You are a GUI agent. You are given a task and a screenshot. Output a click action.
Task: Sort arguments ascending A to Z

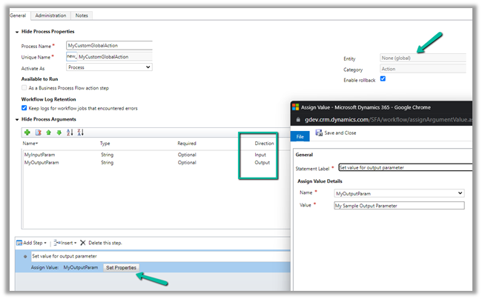coord(70,132)
